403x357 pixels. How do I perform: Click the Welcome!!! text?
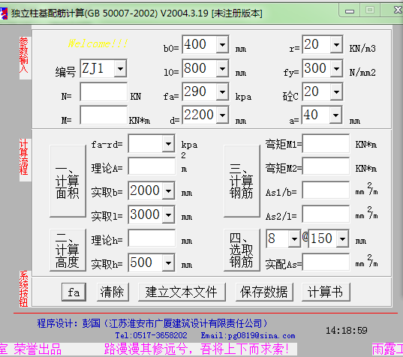click(x=98, y=43)
